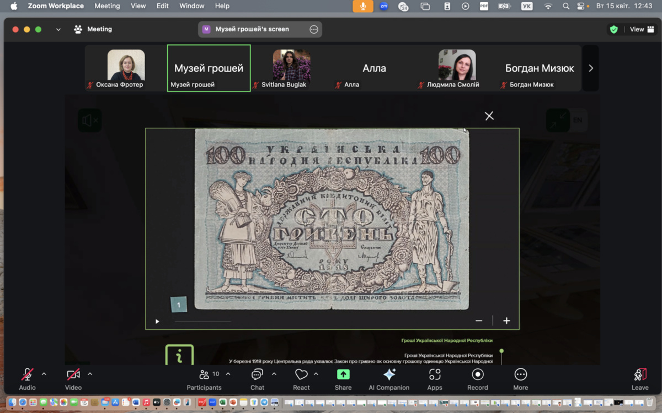
Task: Open Control Center in the menu bar
Action: pos(581,6)
